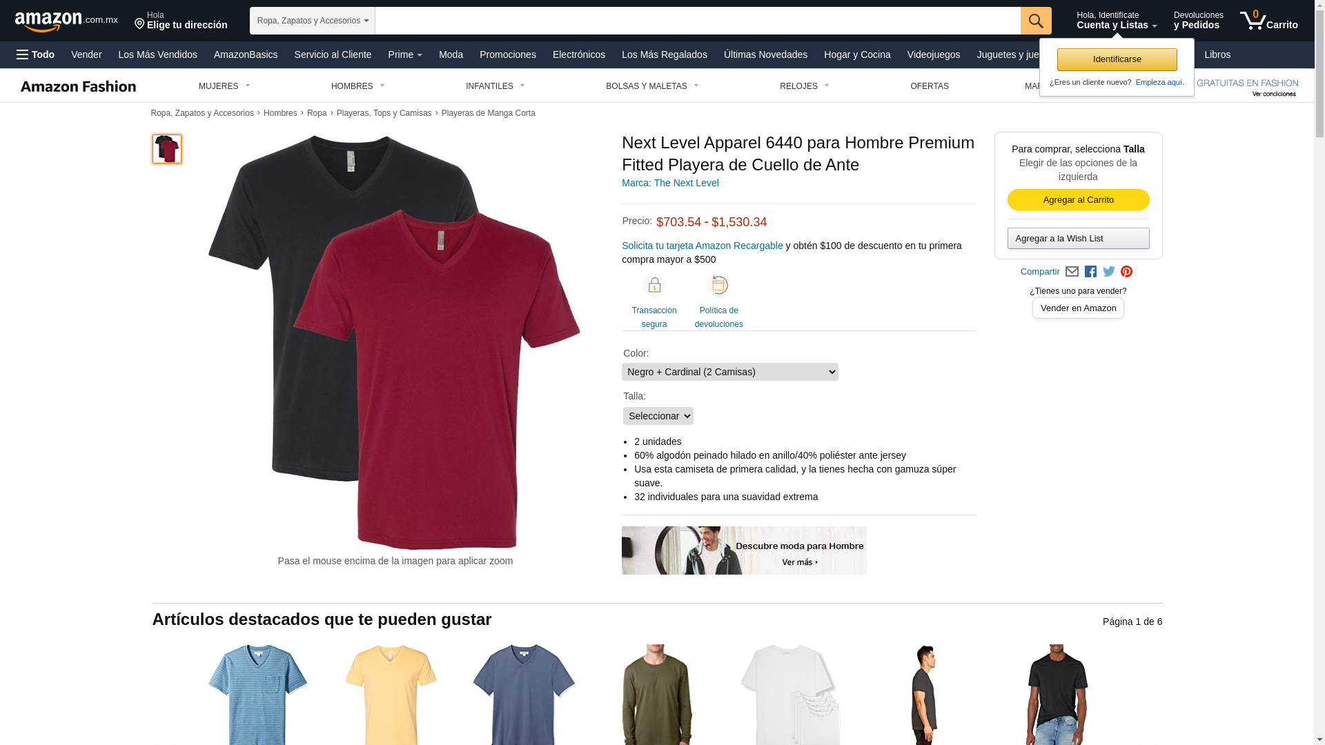Share the product on Twitter

point(1109,272)
